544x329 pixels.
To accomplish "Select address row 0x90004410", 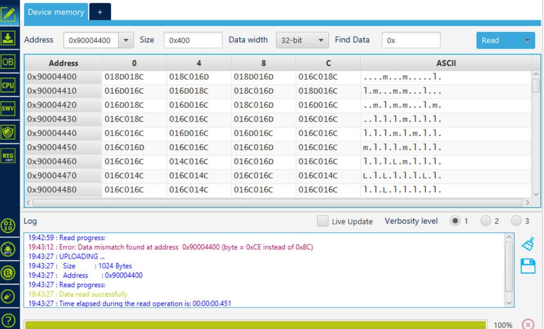I will tap(278, 91).
